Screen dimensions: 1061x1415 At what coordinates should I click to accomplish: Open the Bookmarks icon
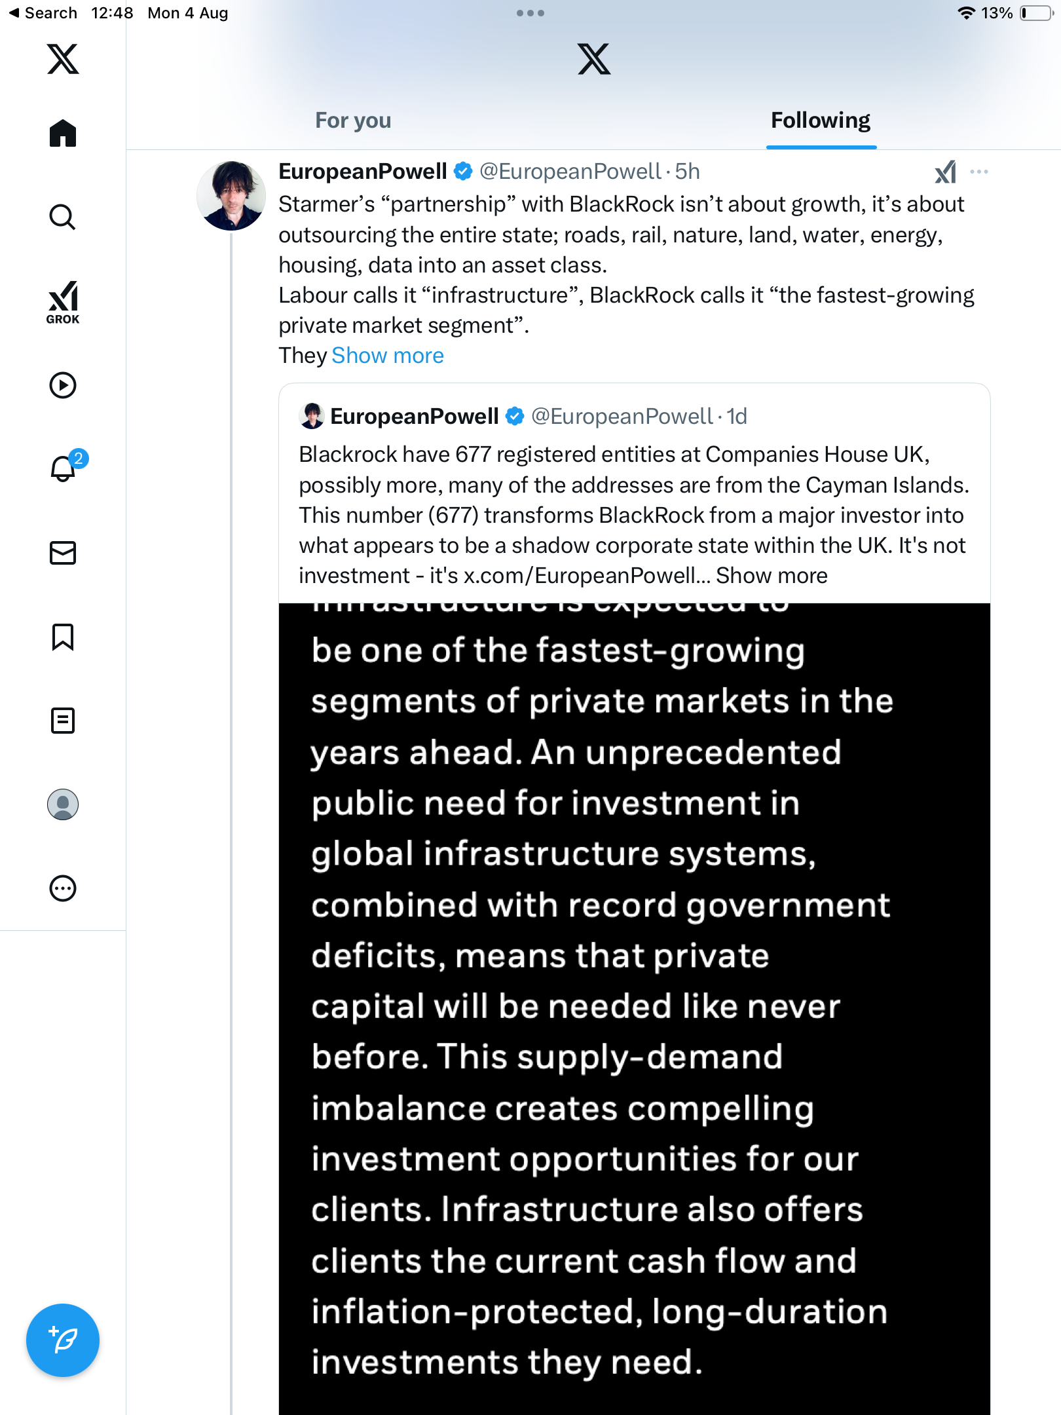[x=63, y=637]
